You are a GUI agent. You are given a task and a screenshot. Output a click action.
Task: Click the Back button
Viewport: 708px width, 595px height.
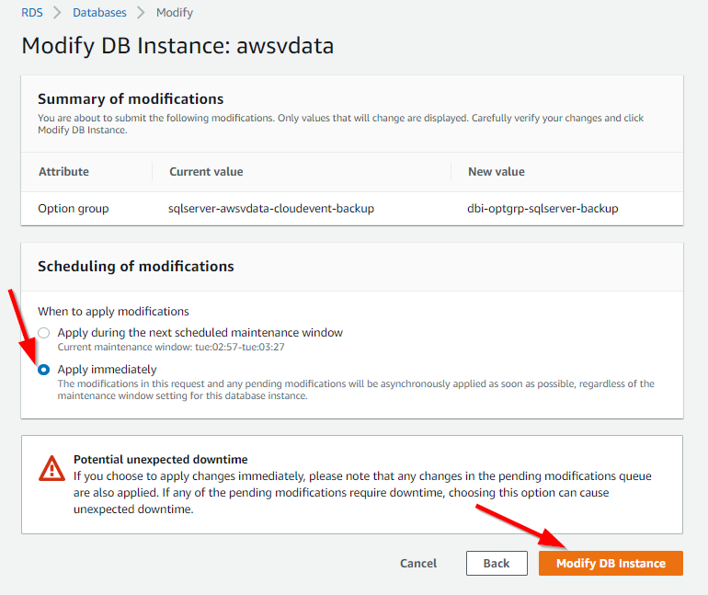497,564
